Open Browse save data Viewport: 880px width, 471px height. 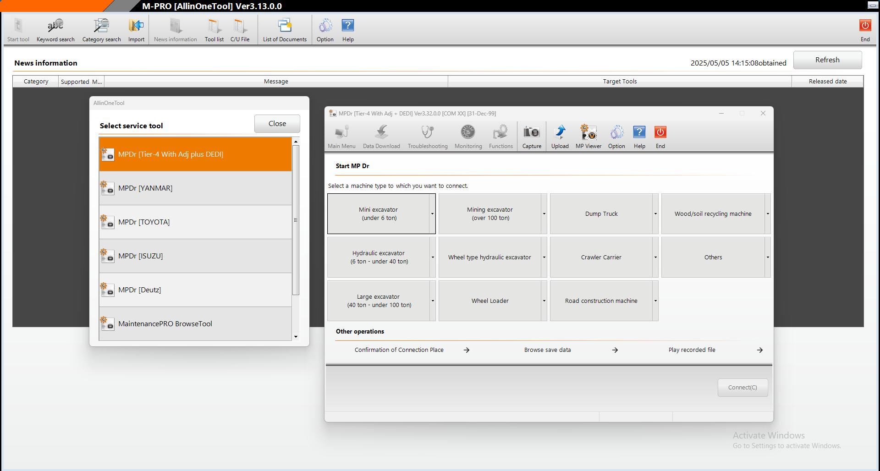click(571, 350)
